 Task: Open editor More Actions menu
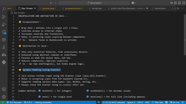coord(182,8)
